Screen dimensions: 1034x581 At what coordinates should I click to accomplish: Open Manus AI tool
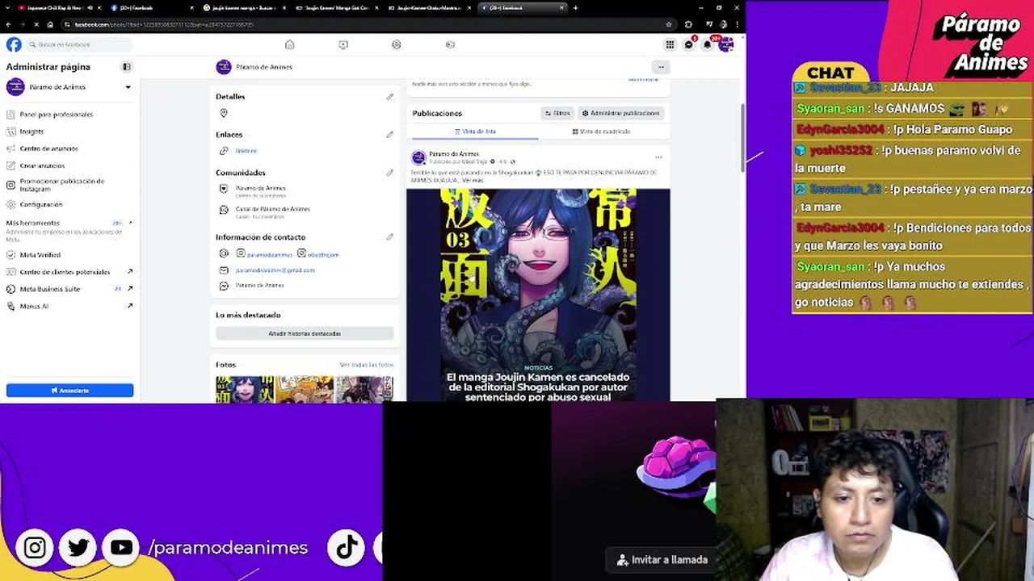(x=69, y=306)
